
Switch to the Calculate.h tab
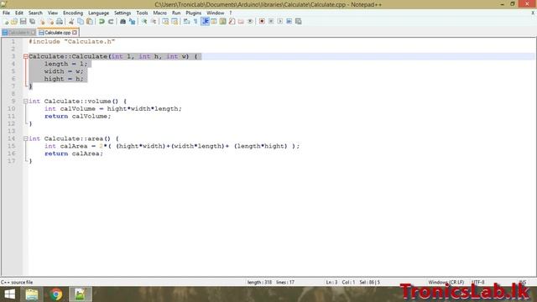[18, 33]
